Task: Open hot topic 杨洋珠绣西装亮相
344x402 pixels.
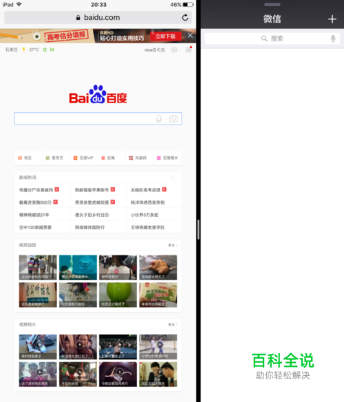Action: pos(148,202)
